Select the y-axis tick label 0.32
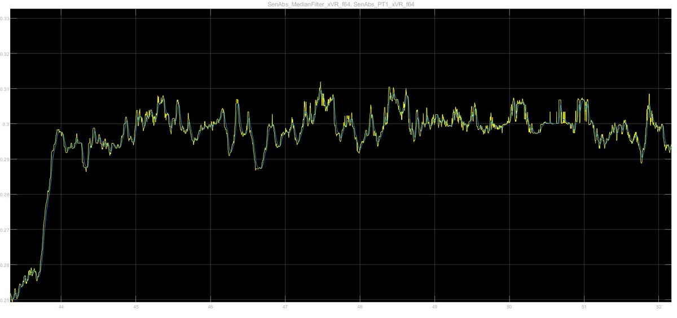Image resolution: width=677 pixels, height=318 pixels. (5, 54)
